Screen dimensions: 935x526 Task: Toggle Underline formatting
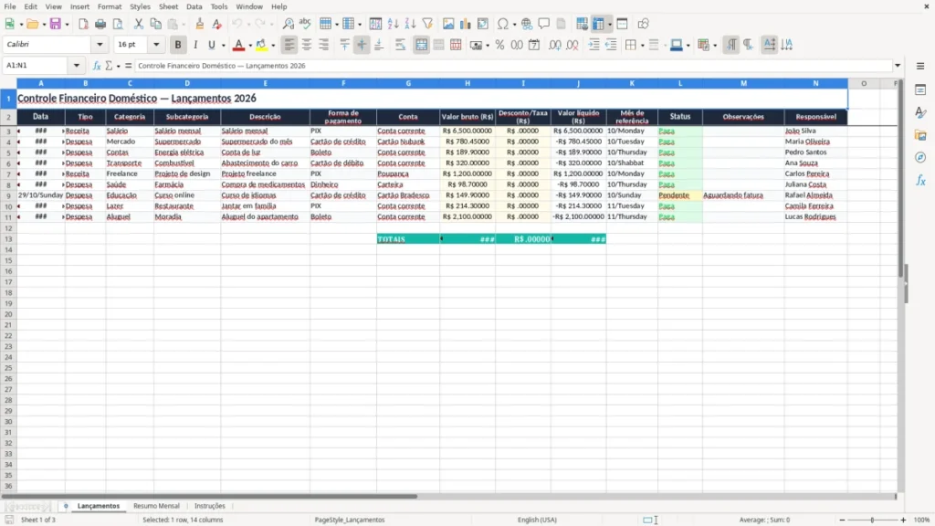[211, 45]
